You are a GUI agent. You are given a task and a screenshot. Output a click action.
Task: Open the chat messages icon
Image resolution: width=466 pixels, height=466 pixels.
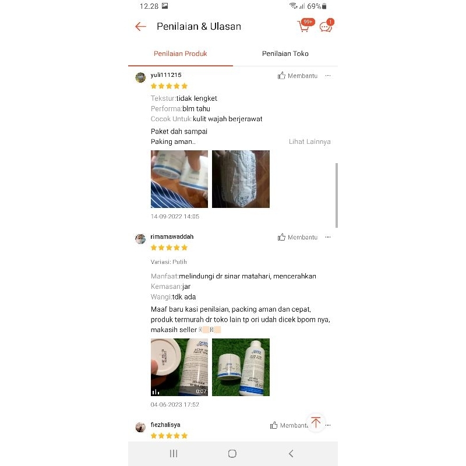click(326, 26)
